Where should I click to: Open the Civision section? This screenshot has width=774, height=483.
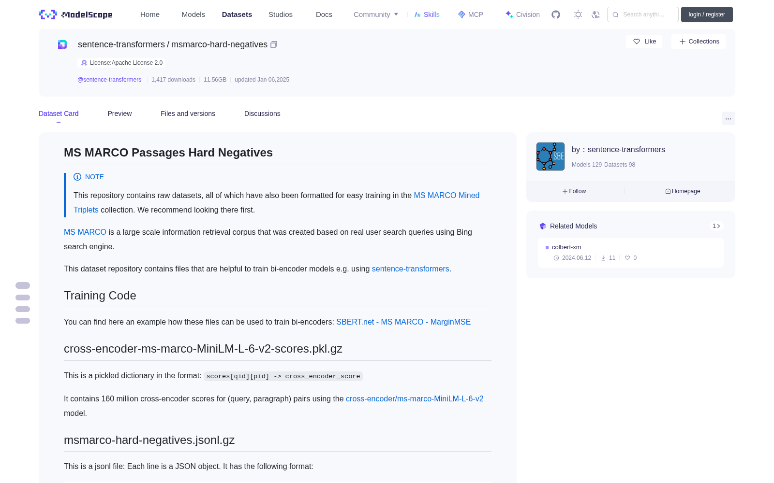(x=522, y=14)
